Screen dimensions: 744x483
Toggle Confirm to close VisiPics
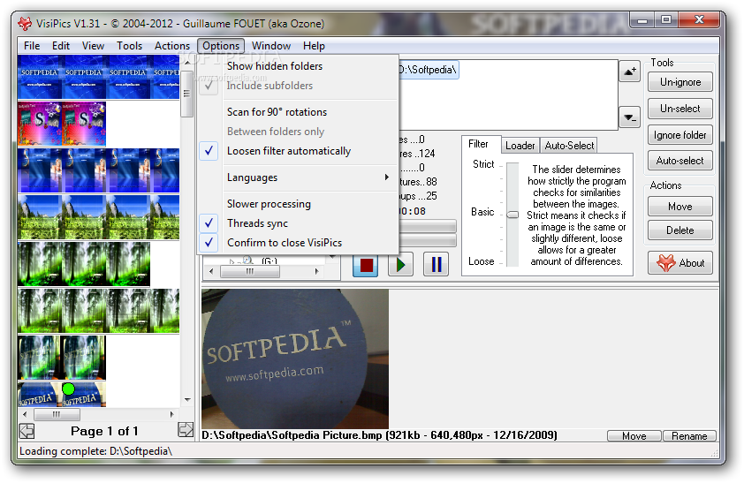pyautogui.click(x=284, y=243)
